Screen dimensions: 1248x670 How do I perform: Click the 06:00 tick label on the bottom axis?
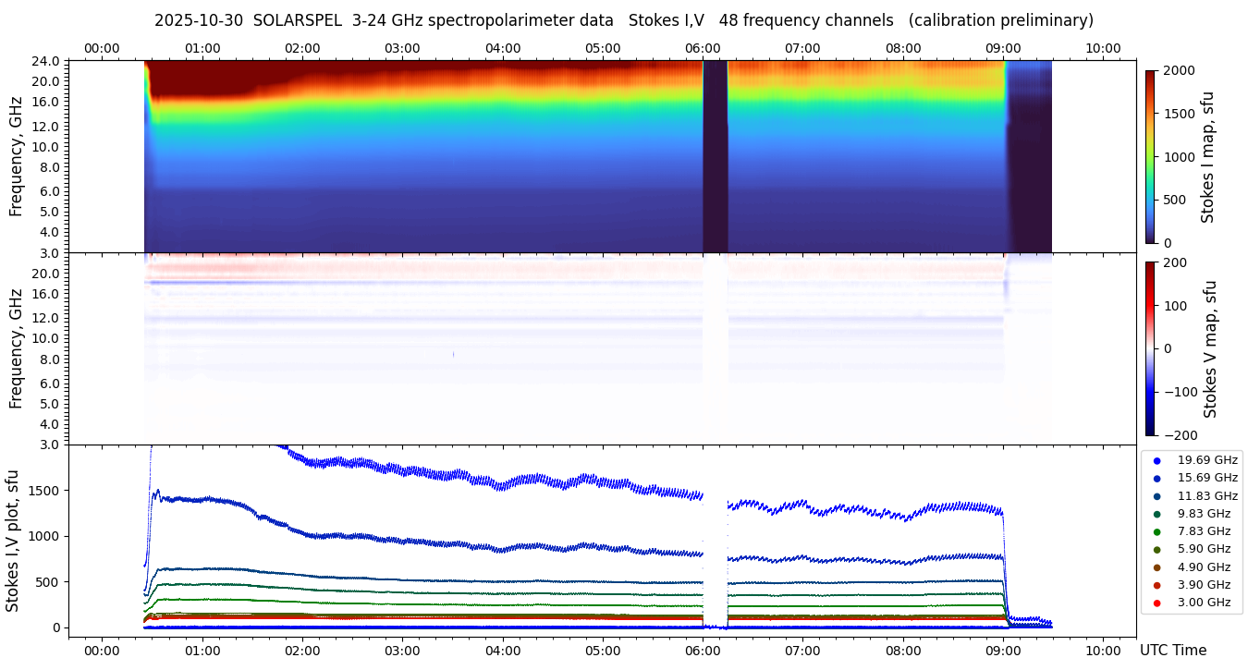703,651
